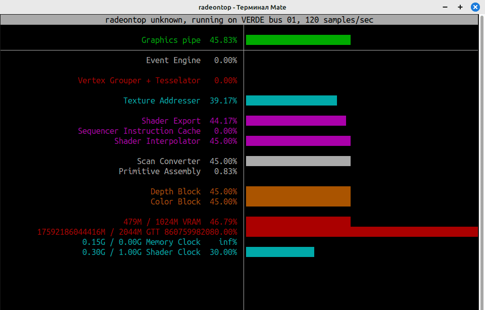This screenshot has width=485, height=310.
Task: Click the long red GTT usage bar
Action: [x=362, y=232]
